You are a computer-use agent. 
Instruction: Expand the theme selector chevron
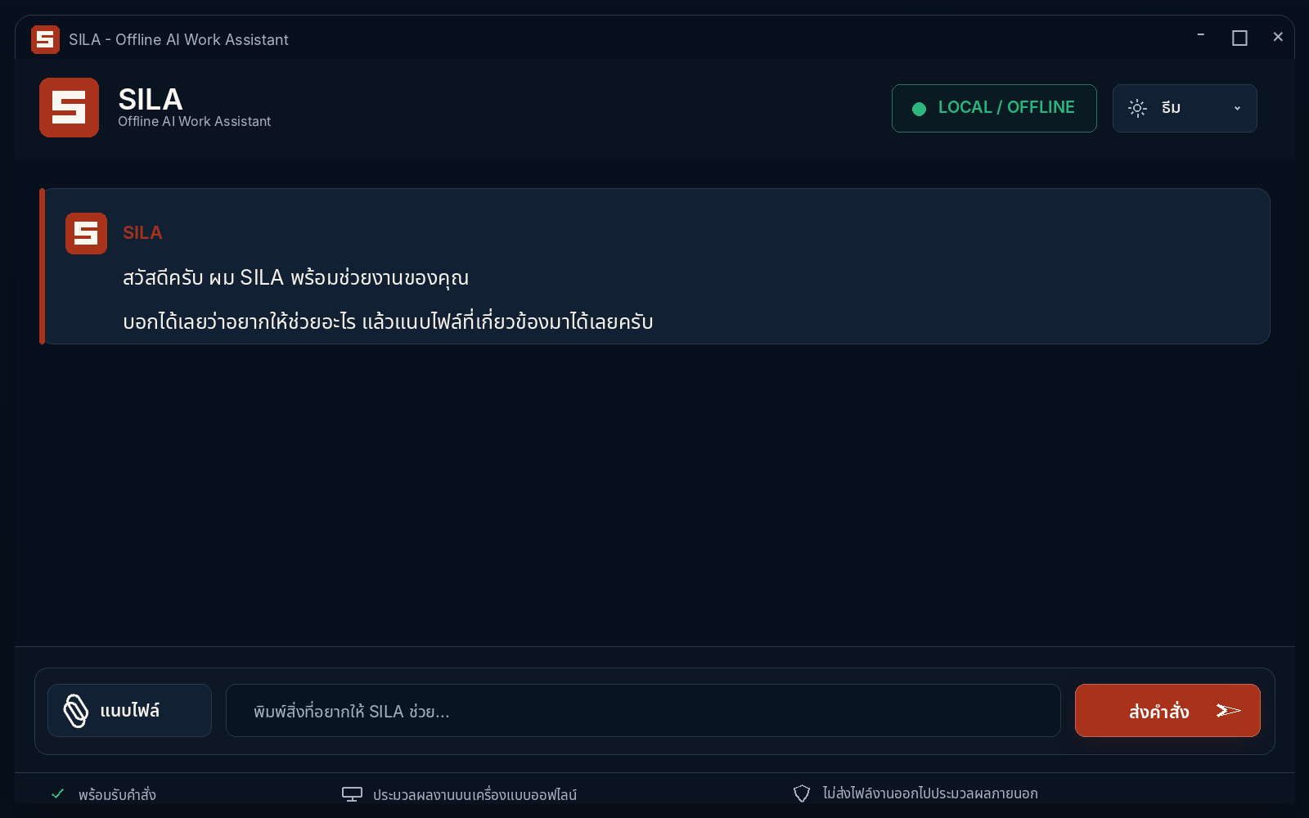(1237, 108)
